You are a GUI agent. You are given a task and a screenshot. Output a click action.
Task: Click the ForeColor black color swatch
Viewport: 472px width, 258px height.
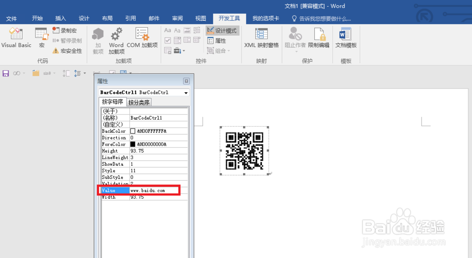(133, 144)
